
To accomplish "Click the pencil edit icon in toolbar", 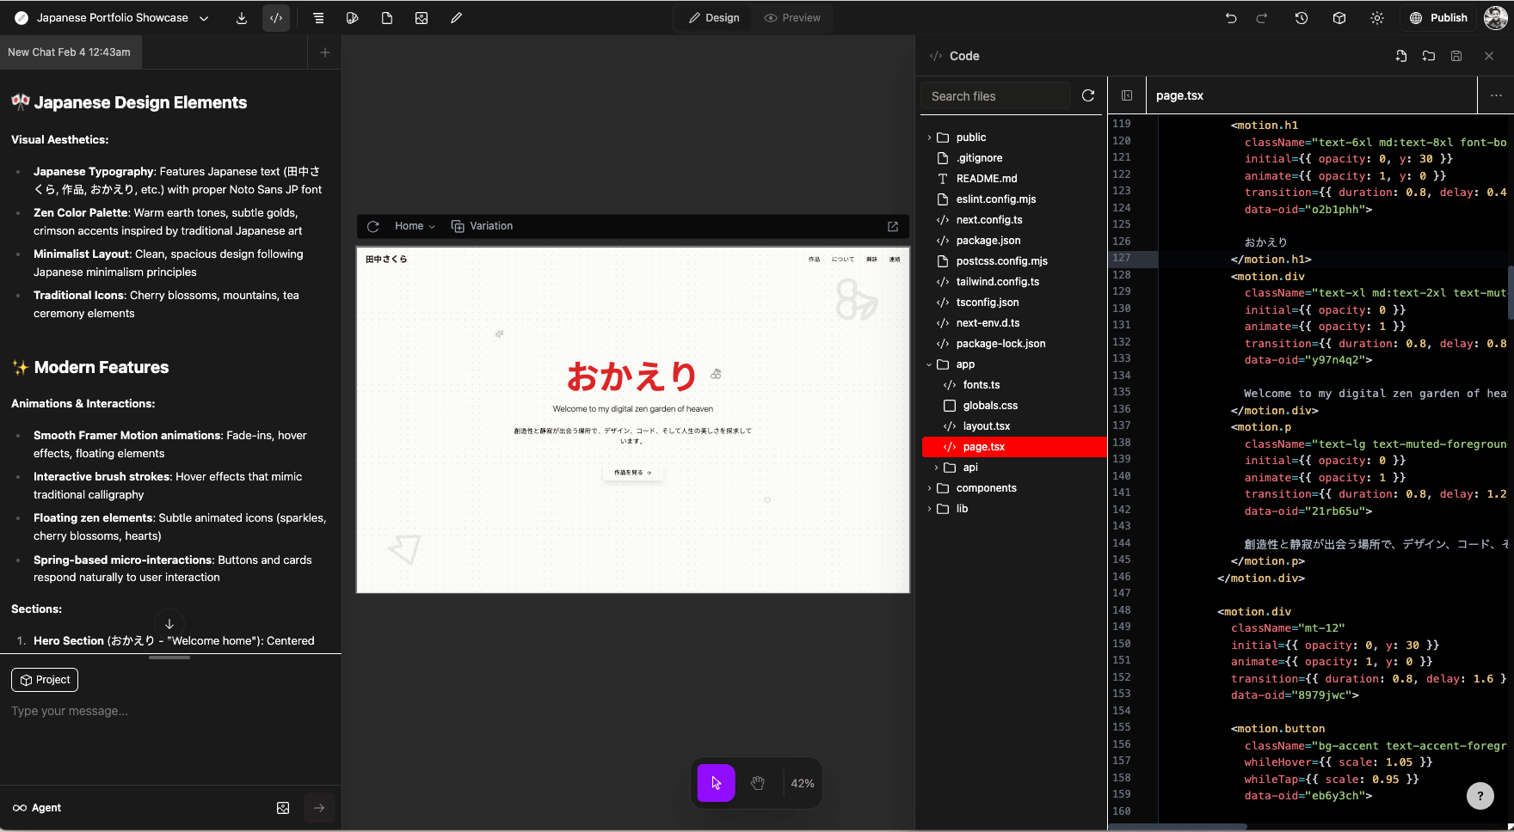I will click(456, 18).
